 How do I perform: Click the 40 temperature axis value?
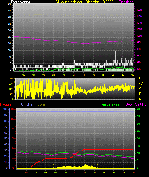click(x=138, y=109)
